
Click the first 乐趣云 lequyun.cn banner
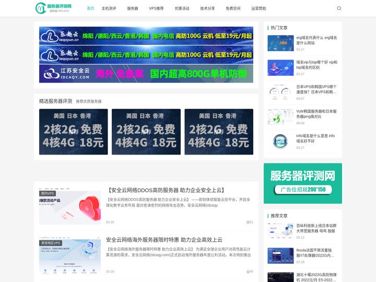pyautogui.click(x=146, y=36)
